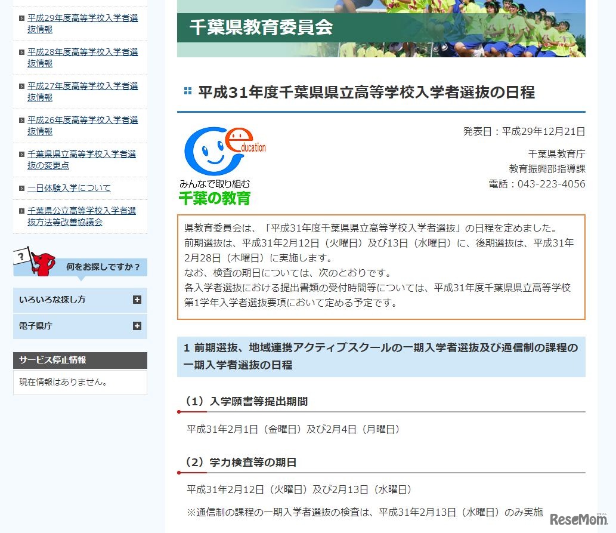The image size is (616, 533).
Task: Expand 電子県庁 with plus icon
Action: coord(137,326)
